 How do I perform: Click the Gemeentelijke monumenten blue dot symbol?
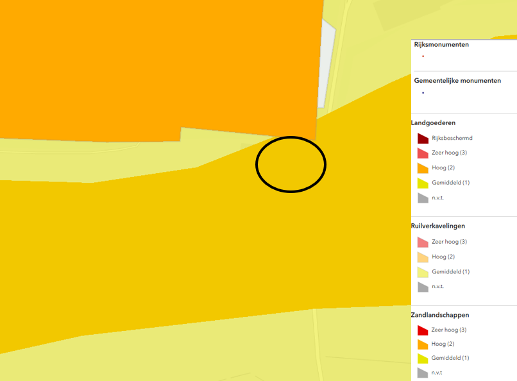coord(423,93)
